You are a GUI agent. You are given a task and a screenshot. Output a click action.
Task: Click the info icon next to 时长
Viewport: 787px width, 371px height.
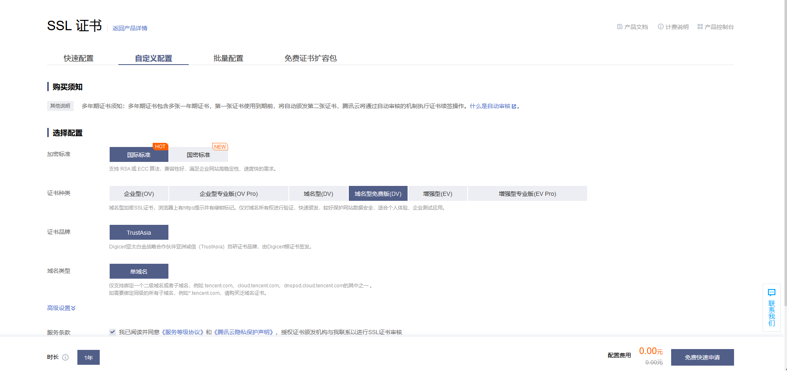pyautogui.click(x=65, y=357)
